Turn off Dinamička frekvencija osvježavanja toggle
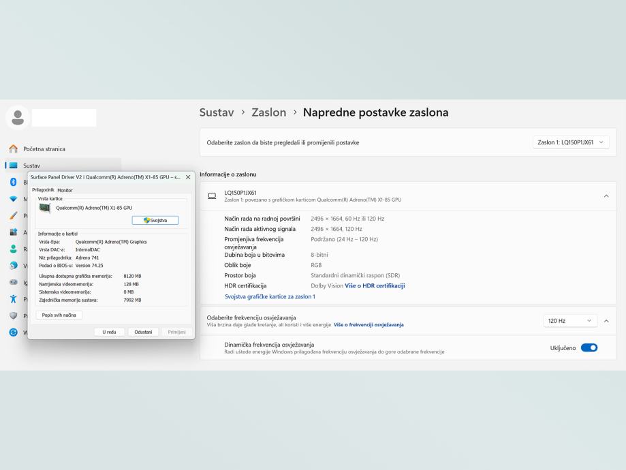This screenshot has height=470, width=626. click(589, 348)
